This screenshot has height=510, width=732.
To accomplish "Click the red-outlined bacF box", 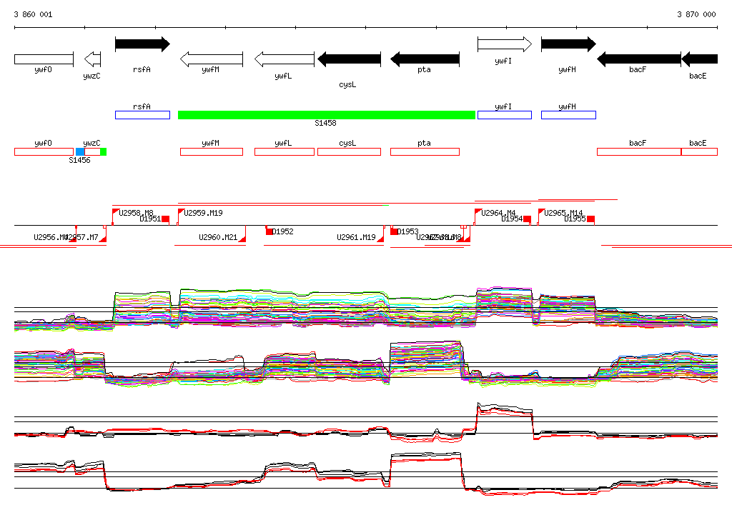I will (x=639, y=151).
